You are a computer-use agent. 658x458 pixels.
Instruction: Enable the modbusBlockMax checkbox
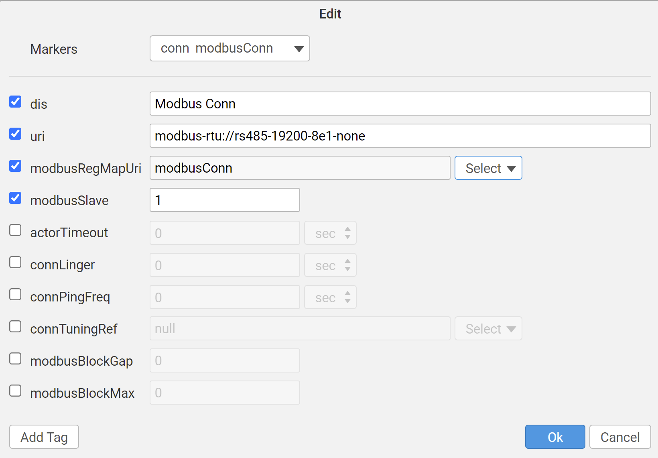tap(15, 391)
